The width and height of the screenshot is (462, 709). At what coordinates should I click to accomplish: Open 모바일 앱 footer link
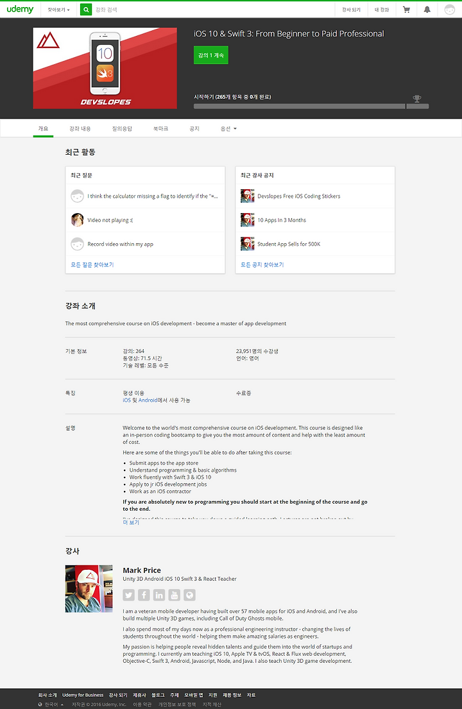[194, 695]
